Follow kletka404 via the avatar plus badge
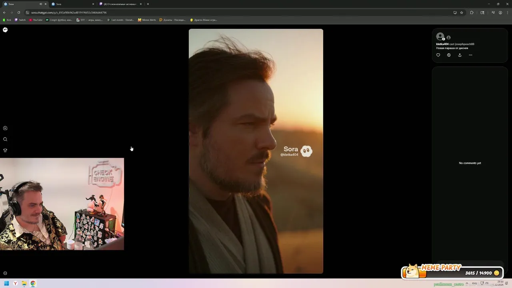 coord(444,39)
